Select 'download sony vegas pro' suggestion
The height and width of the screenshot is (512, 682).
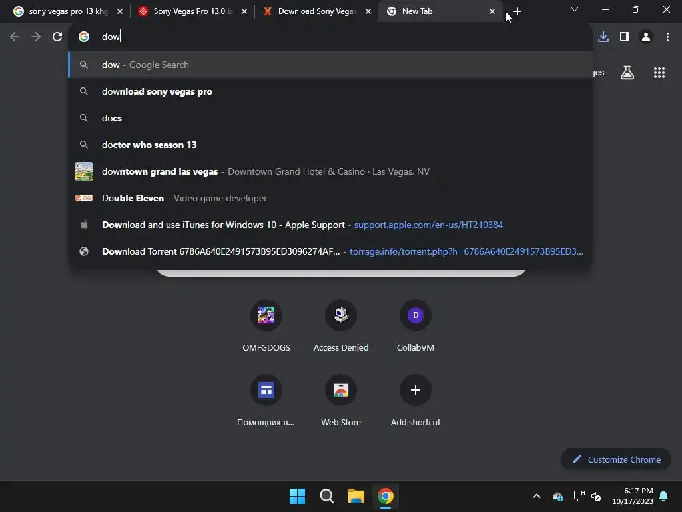(x=330, y=91)
